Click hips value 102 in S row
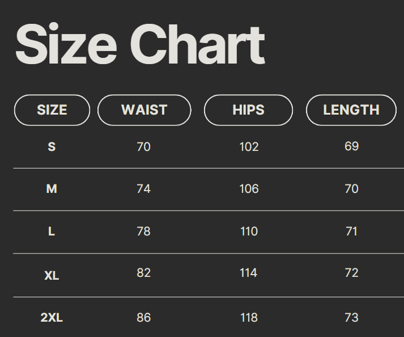Viewport: 404px width, 337px height. click(x=249, y=147)
